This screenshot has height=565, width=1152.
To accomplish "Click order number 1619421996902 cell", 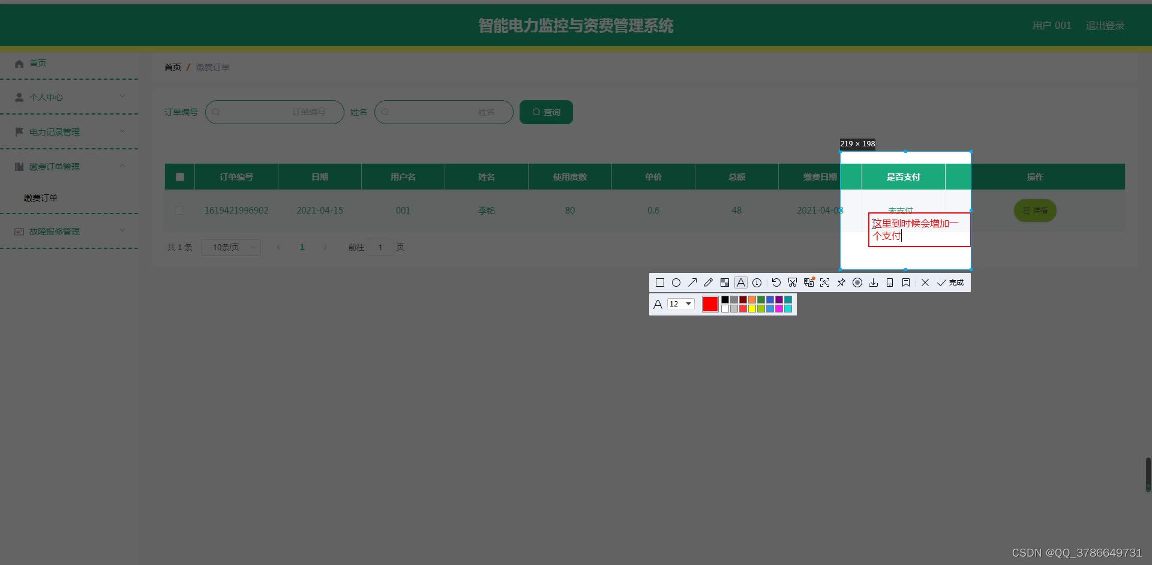I will coord(236,211).
